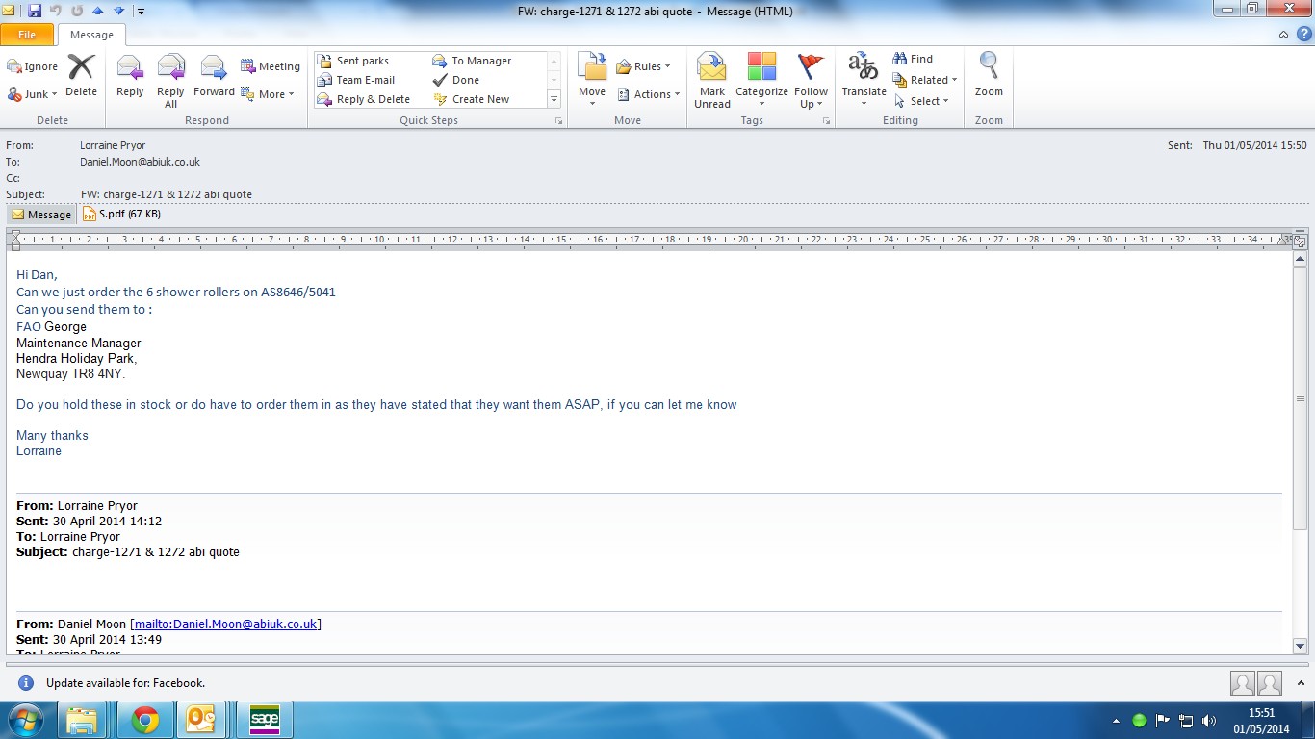
Task: Expand the Follow Up flag menu
Action: tap(812, 79)
